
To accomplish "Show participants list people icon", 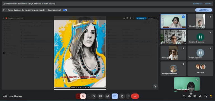I will pyautogui.click(x=189, y=96).
